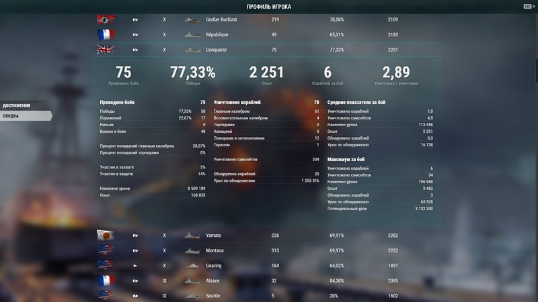
Task: Close profile with ESC button
Action: [x=529, y=6]
